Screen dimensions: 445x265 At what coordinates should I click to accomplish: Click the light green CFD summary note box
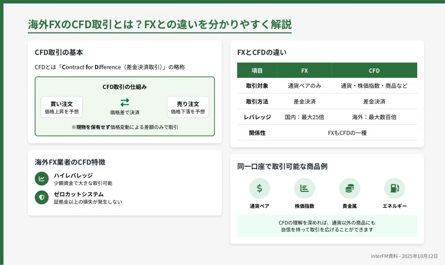coord(327,226)
